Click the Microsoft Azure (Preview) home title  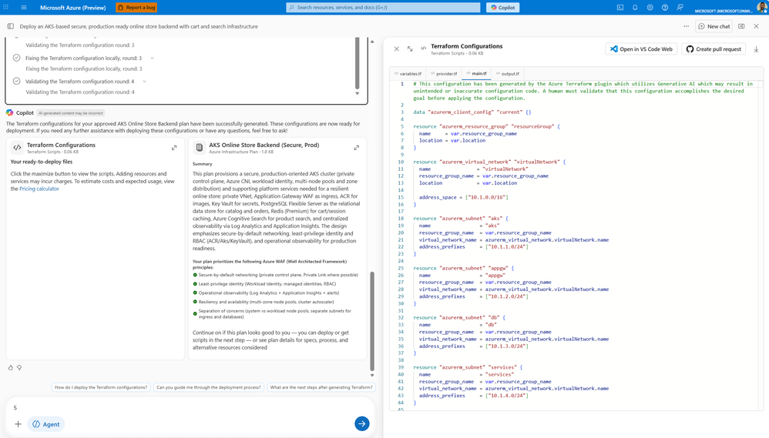tap(72, 8)
